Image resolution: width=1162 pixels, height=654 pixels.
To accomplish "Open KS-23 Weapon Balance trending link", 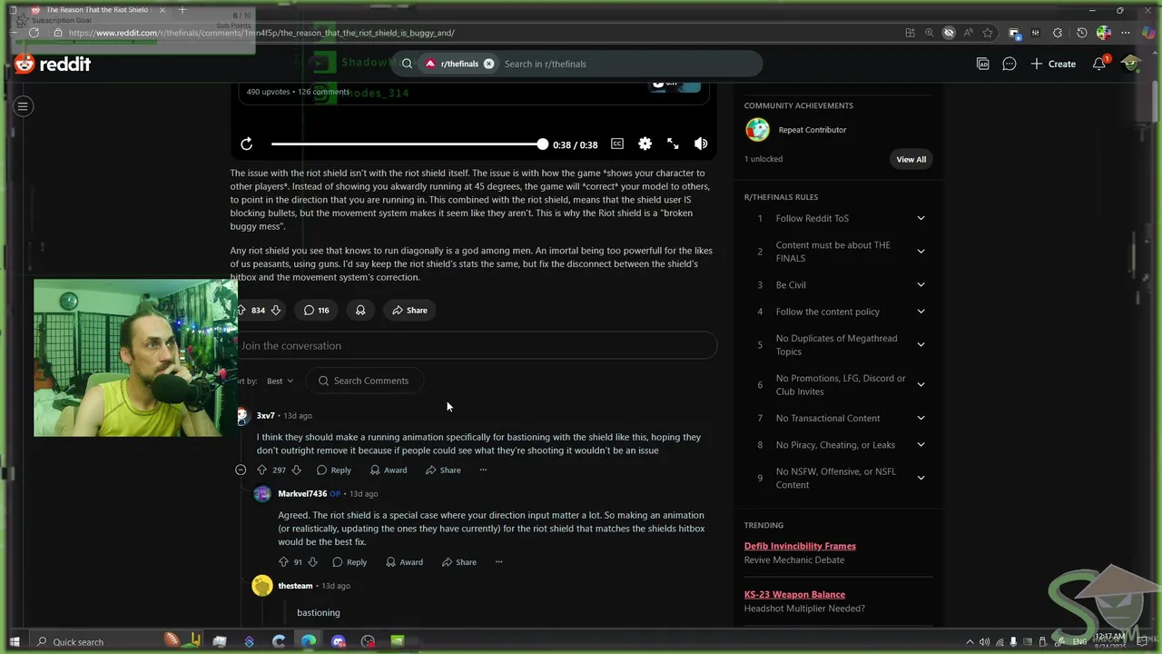I will (x=794, y=594).
